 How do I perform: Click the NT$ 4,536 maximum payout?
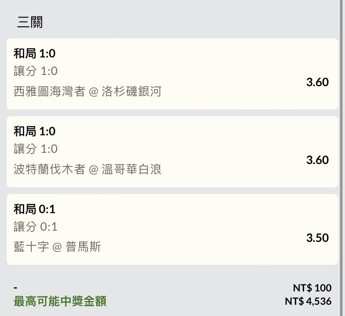[x=308, y=301]
